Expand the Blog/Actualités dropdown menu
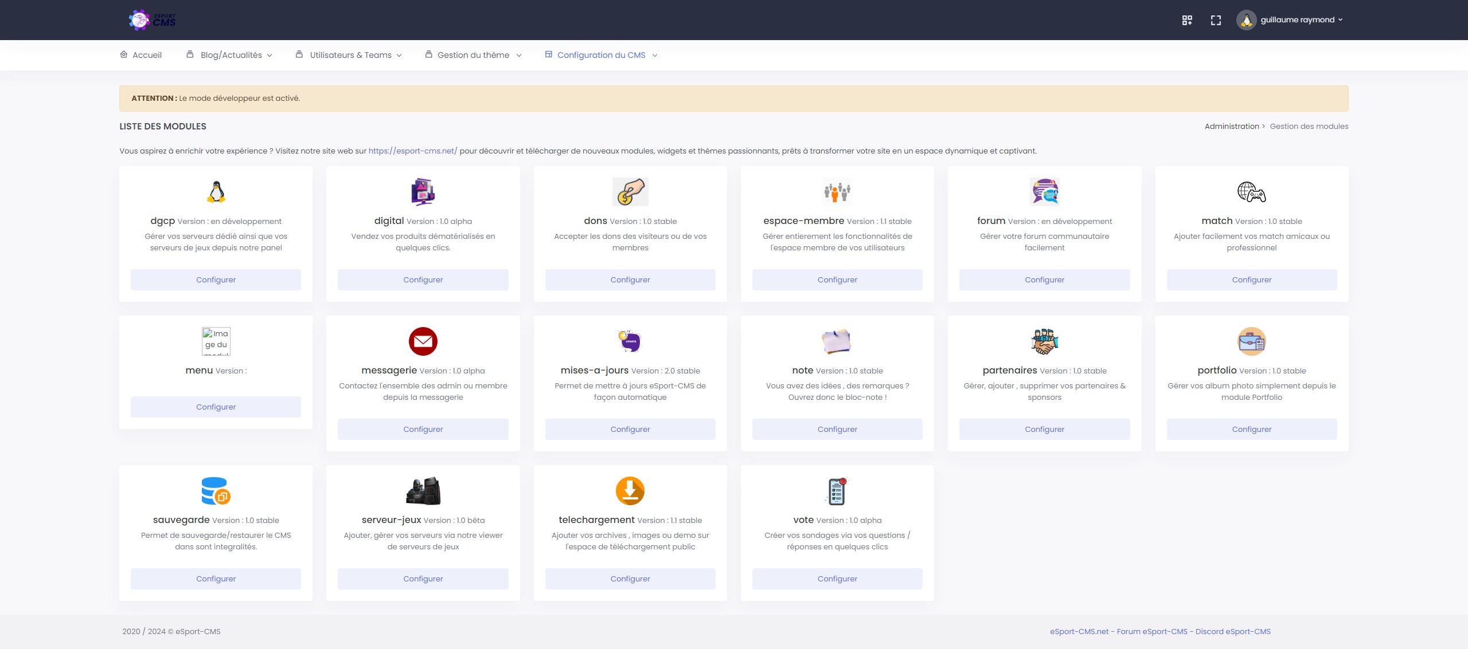1468x649 pixels. click(231, 55)
